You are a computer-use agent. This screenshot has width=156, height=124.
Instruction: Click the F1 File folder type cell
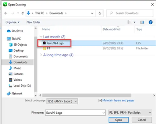point(142,48)
